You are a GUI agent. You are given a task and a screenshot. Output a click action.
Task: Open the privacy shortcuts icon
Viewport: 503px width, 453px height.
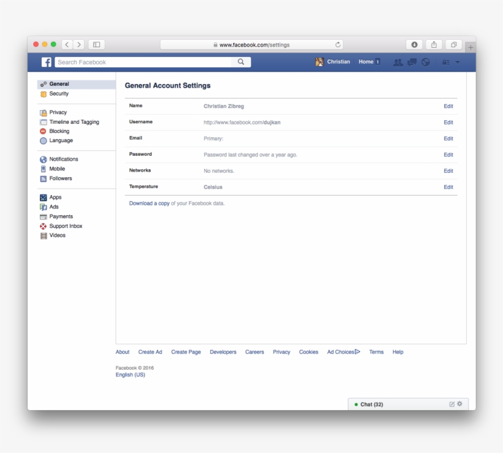(x=445, y=62)
